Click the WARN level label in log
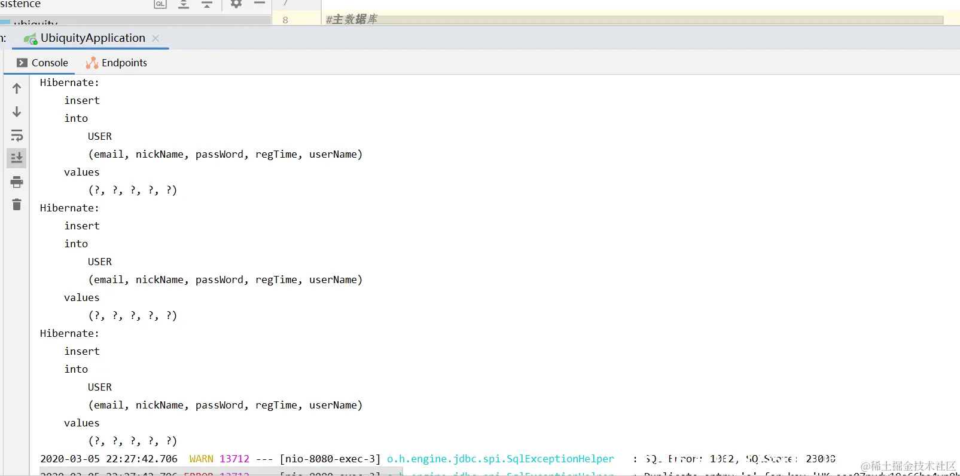Screen dimensions: 960x476 coord(201,459)
